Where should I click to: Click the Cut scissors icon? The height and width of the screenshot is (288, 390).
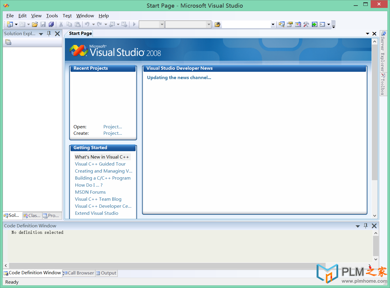point(61,24)
